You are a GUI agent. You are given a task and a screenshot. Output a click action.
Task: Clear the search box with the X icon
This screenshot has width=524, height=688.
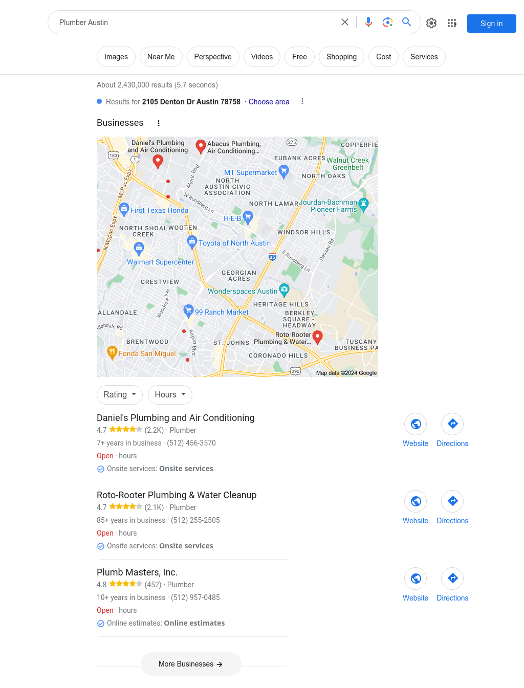click(x=345, y=22)
